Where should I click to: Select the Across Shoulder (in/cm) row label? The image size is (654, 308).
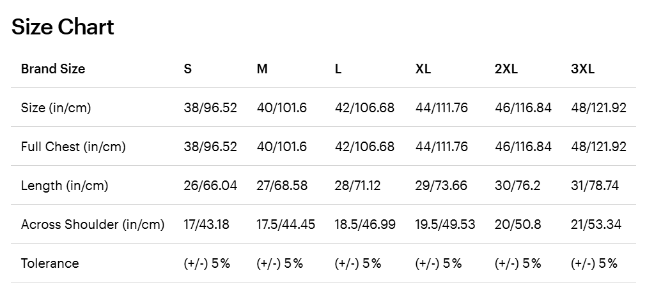(x=93, y=224)
